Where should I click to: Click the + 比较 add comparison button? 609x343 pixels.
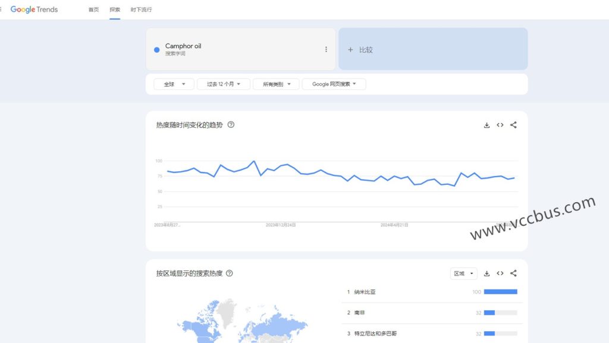pyautogui.click(x=432, y=49)
